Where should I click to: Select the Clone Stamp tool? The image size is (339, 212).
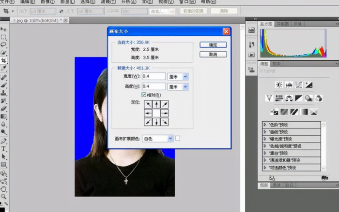(x=3, y=93)
